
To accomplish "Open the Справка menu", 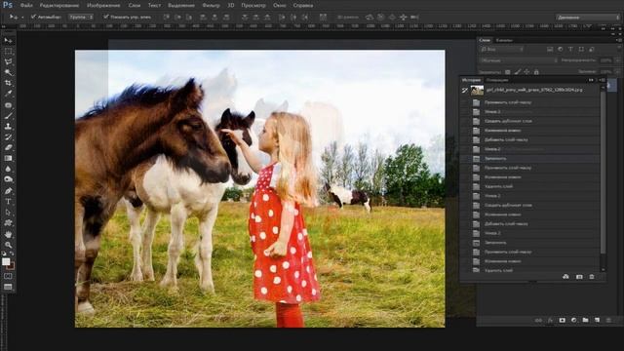I will click(x=303, y=6).
